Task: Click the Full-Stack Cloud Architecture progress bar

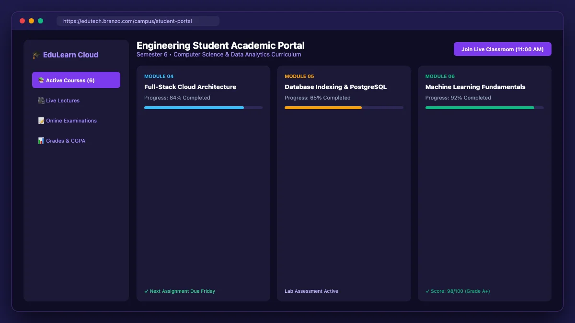Action: pyautogui.click(x=203, y=108)
